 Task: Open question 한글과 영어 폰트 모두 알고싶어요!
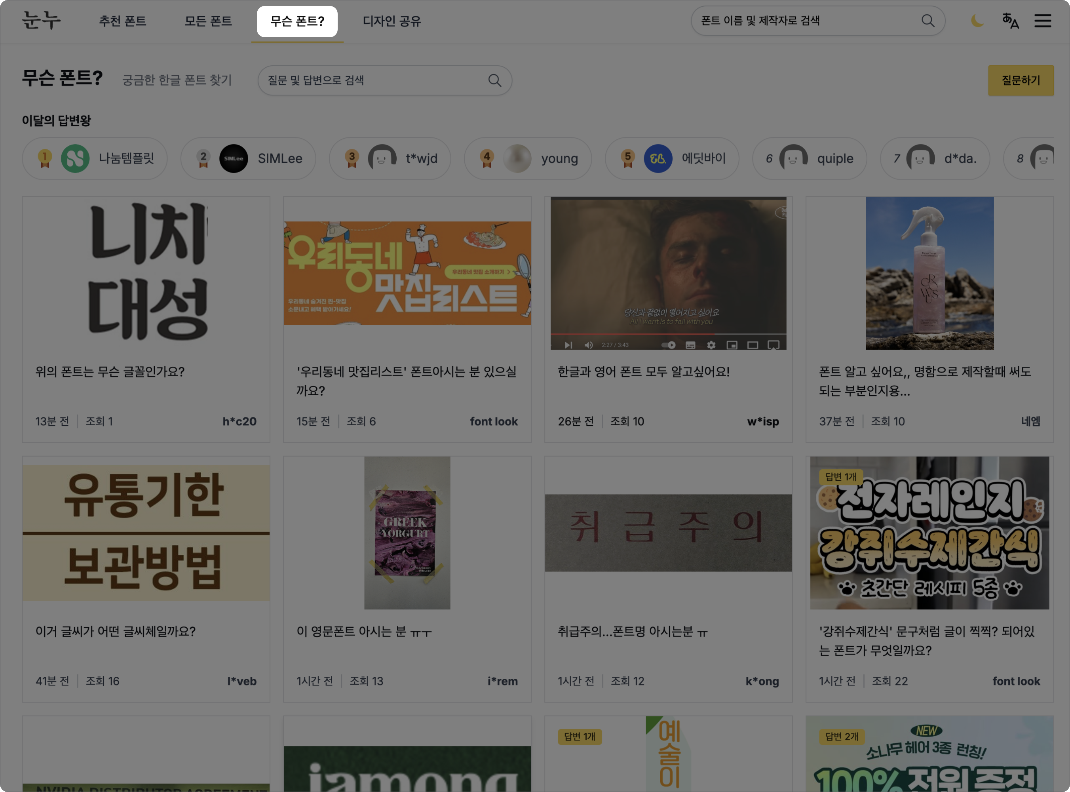pos(644,371)
